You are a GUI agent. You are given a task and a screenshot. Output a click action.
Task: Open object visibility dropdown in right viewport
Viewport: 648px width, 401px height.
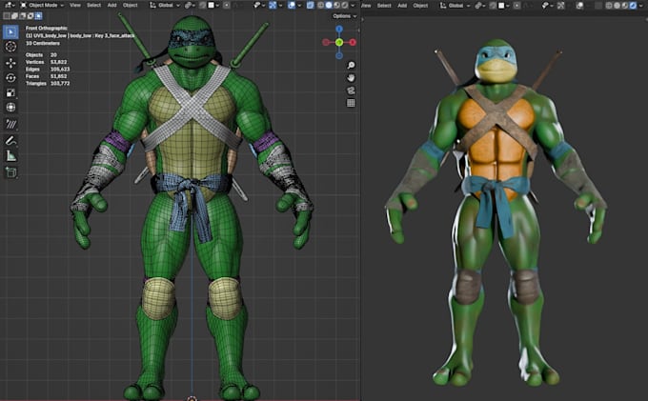(x=548, y=6)
